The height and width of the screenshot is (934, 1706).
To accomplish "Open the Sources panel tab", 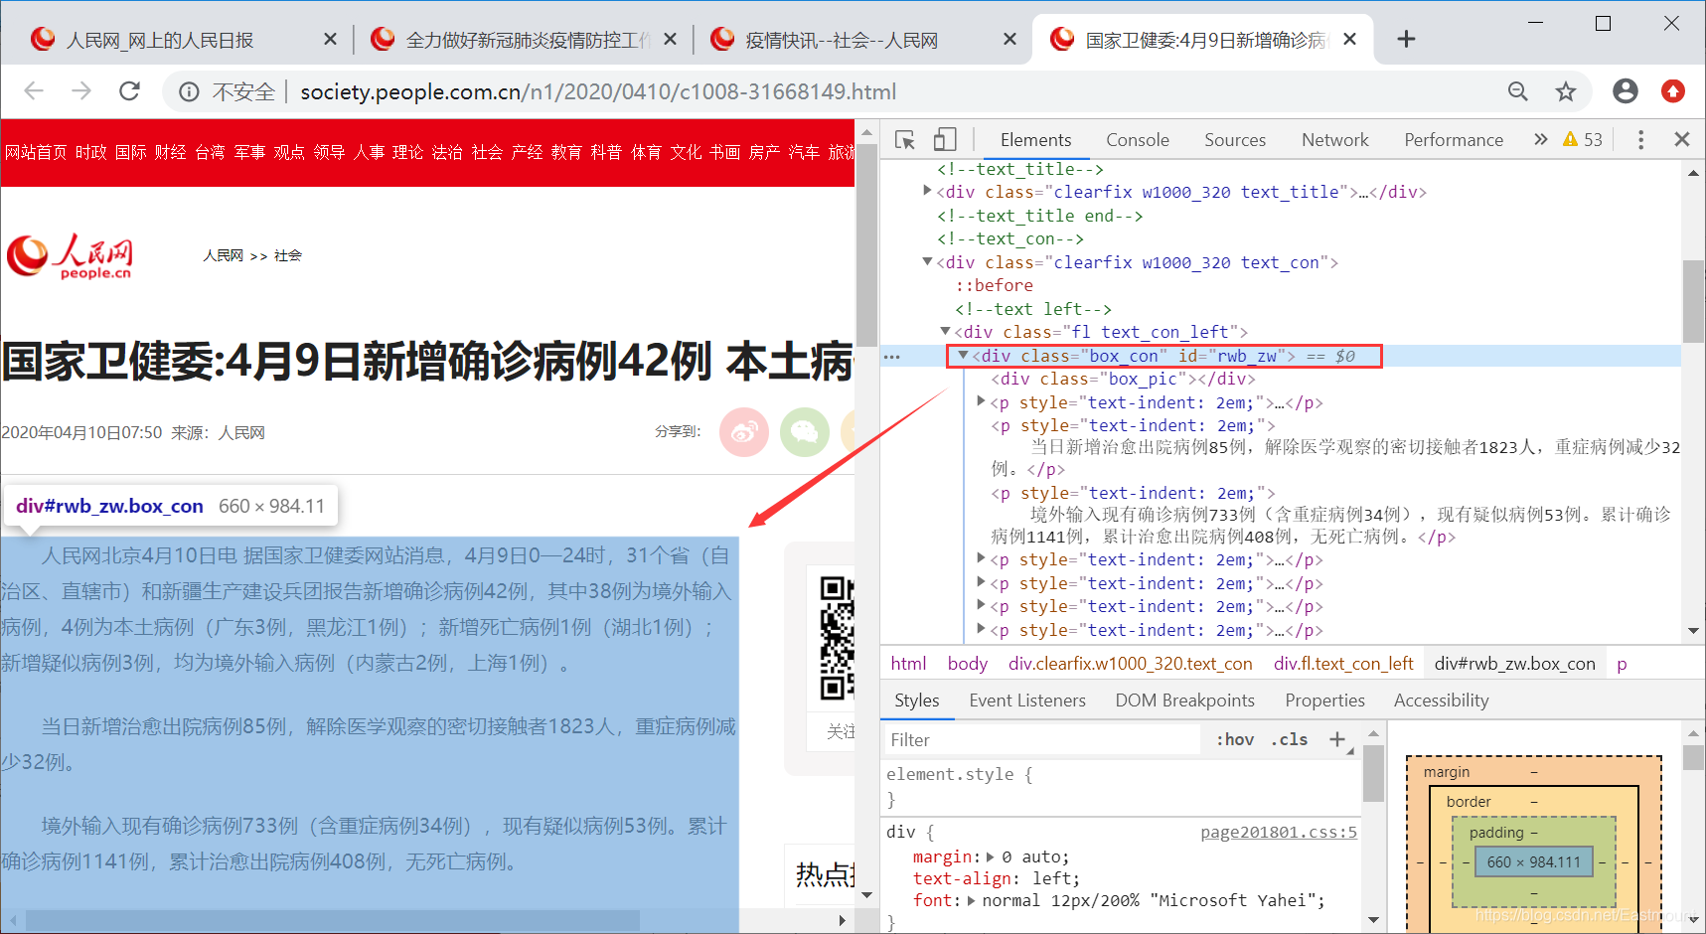I will coord(1235,140).
